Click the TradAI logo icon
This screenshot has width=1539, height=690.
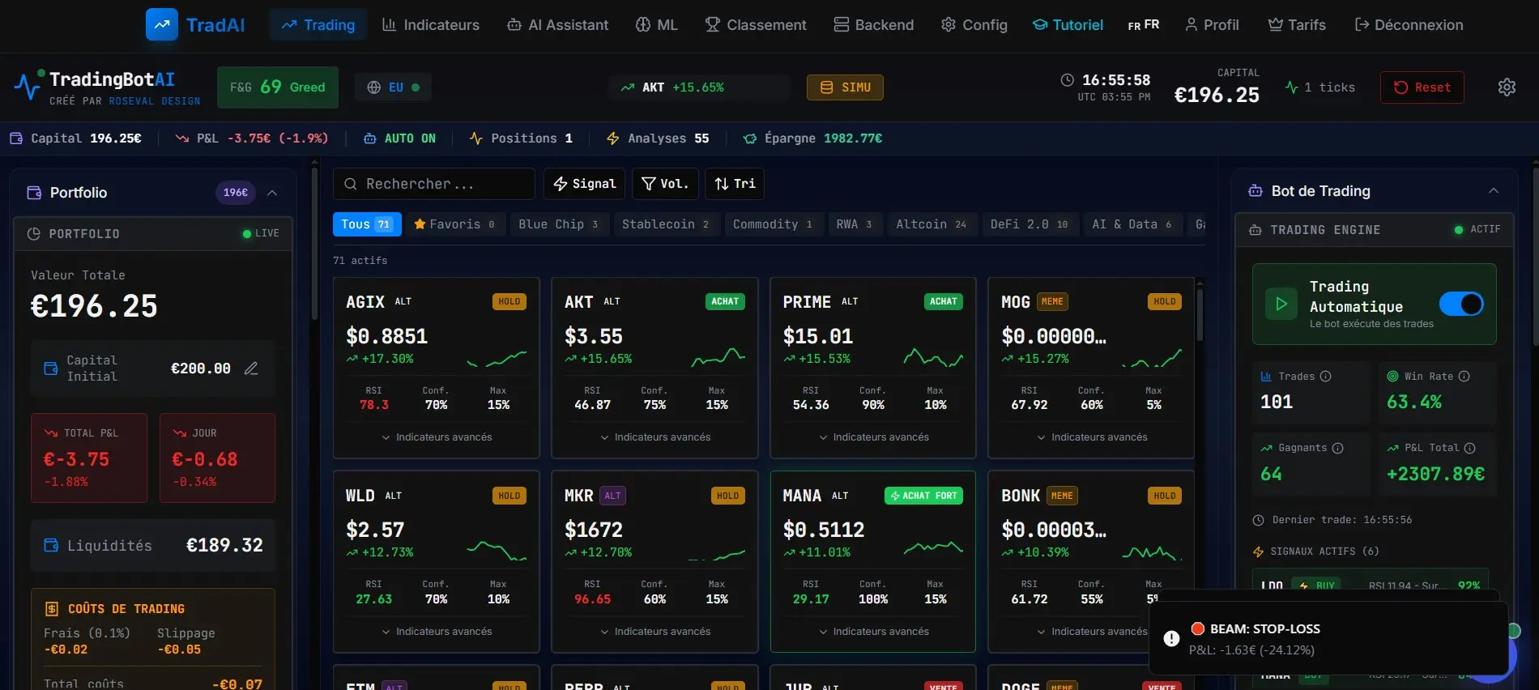pyautogui.click(x=162, y=24)
